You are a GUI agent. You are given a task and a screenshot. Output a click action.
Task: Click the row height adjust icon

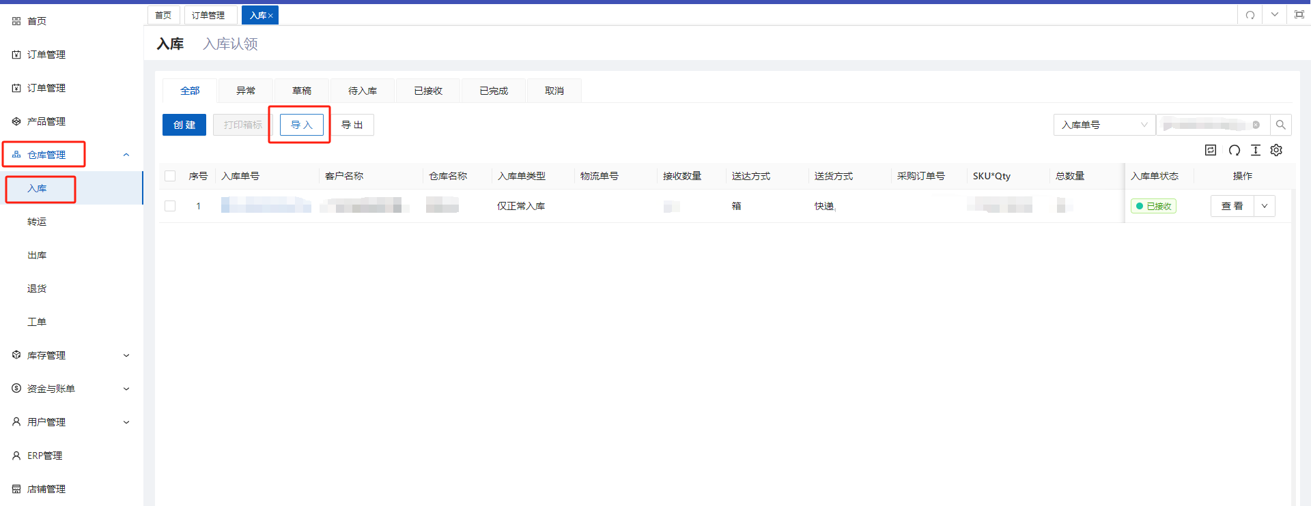coord(1256,150)
